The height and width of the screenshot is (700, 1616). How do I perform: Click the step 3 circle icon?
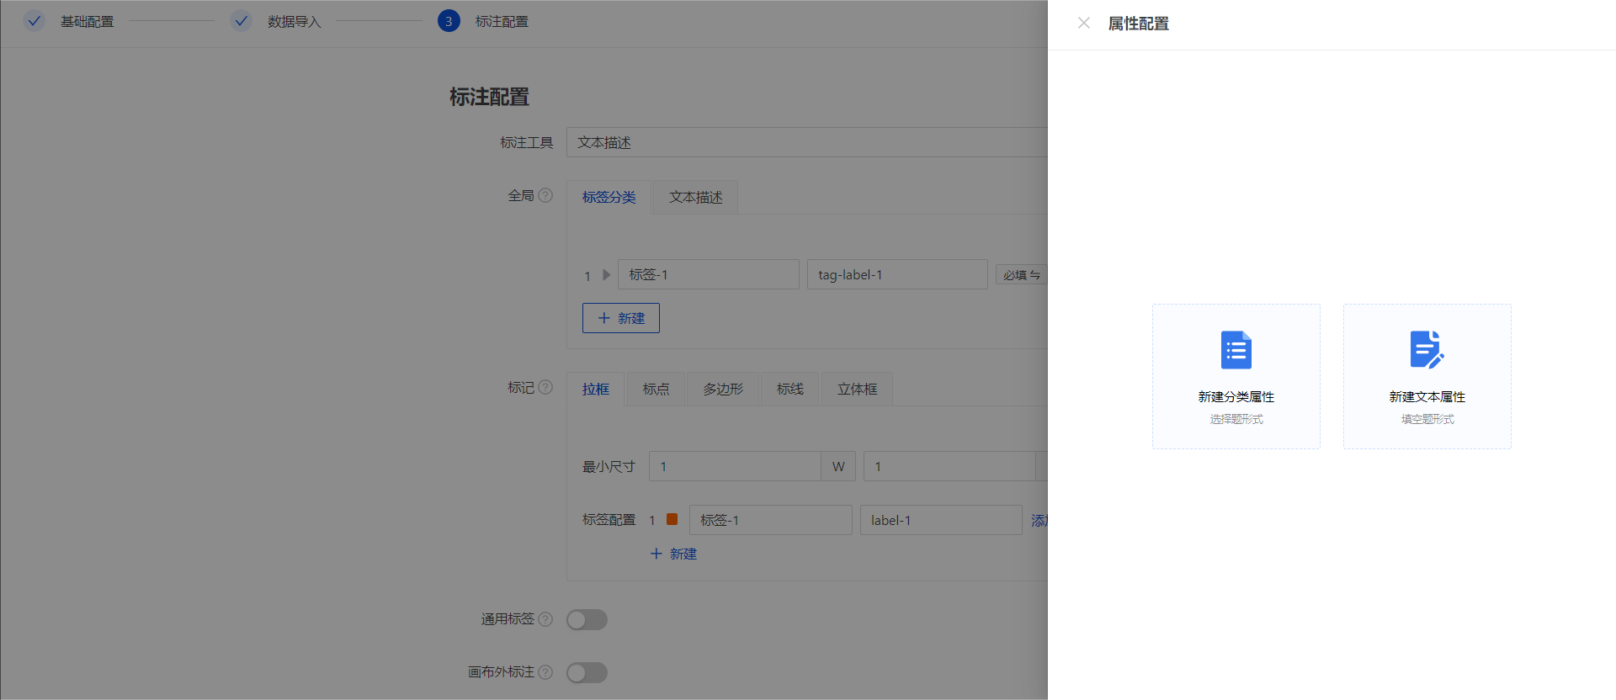click(x=449, y=21)
